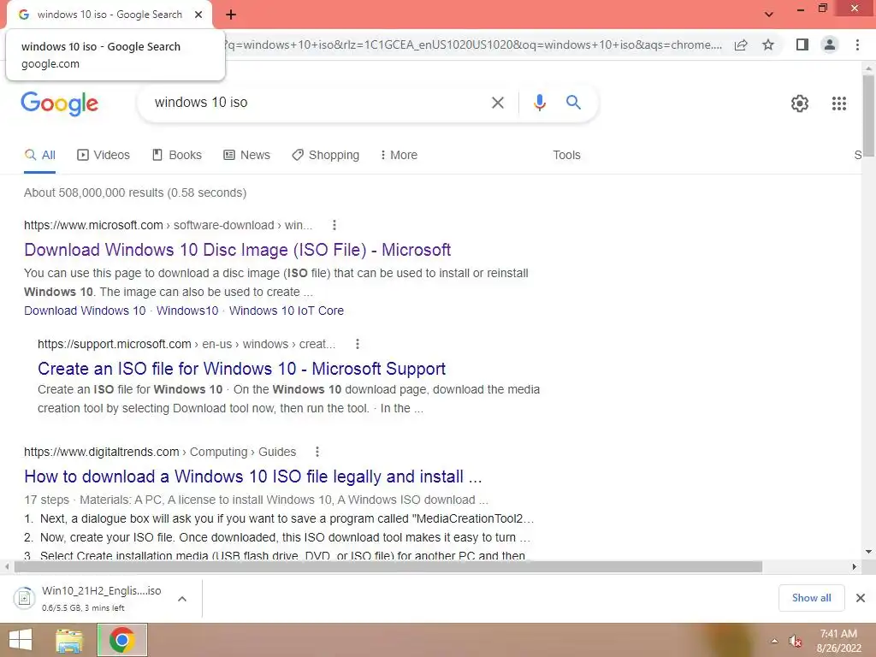Bookmark this page with the star icon
This screenshot has width=876, height=657.
coord(768,44)
